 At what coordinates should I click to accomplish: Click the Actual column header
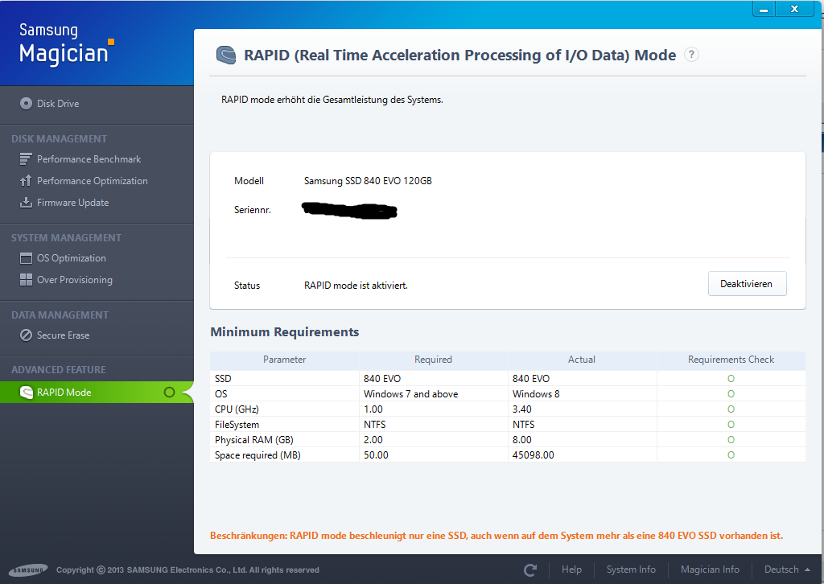pyautogui.click(x=582, y=360)
